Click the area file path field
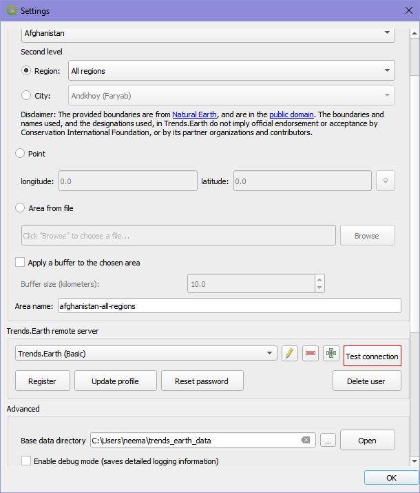Image resolution: width=420 pixels, height=493 pixels. coord(178,235)
